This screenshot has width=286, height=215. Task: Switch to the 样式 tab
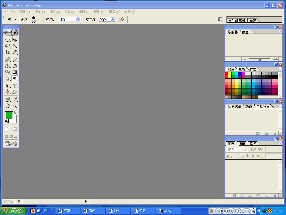click(253, 69)
